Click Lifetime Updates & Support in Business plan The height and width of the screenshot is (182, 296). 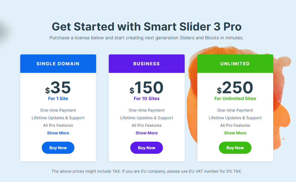(x=146, y=118)
